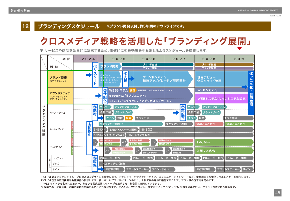Click the 'Branding Plan' header text
Image resolution: width=290 pixels, height=201 pixels.
pos(20,10)
